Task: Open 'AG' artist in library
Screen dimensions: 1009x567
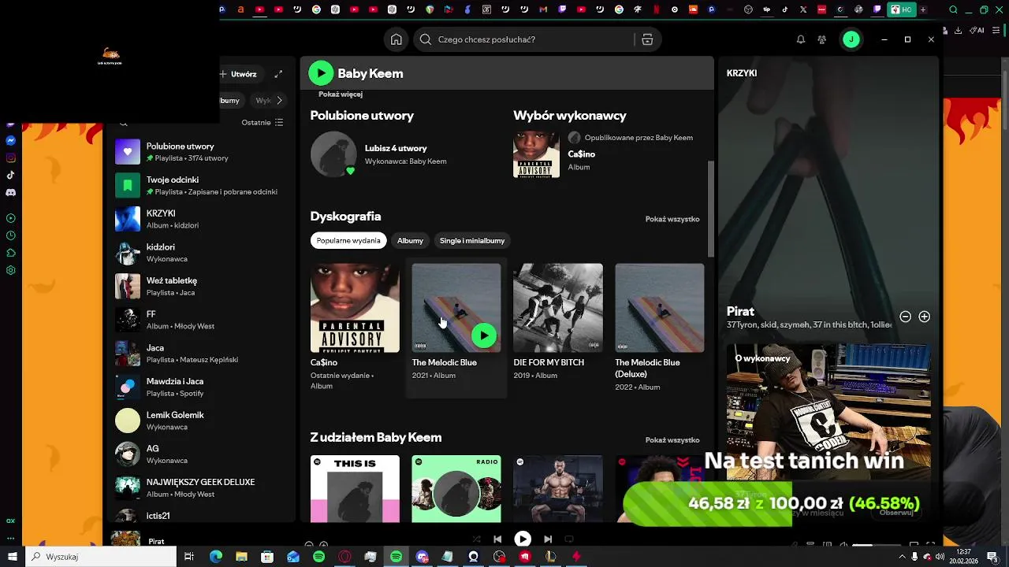Action: [x=201, y=454]
